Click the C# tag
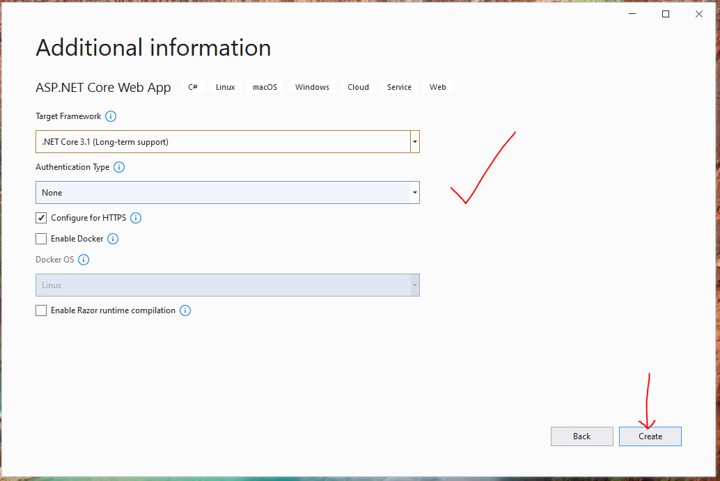This screenshot has width=720, height=481. 193,87
